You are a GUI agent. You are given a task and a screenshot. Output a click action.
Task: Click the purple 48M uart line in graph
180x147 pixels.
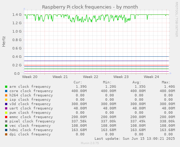(97, 72)
